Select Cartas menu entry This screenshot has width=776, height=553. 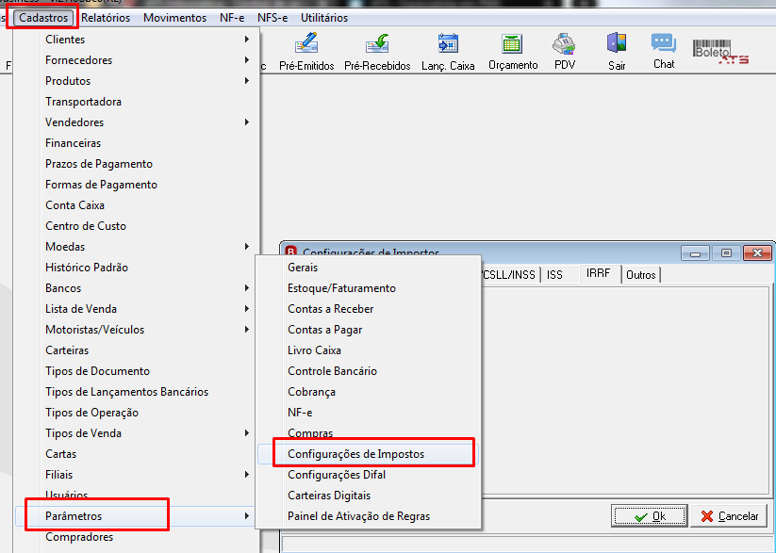(137, 453)
